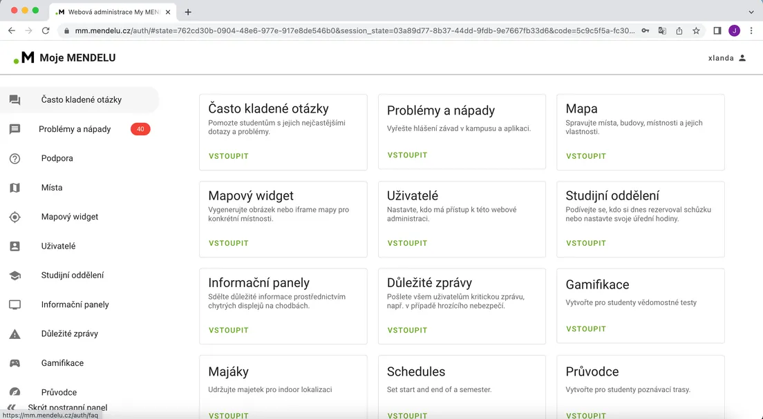
Task: Click 'Vytvořte pro studenty vědomostné testy' text
Action: [x=631, y=302]
